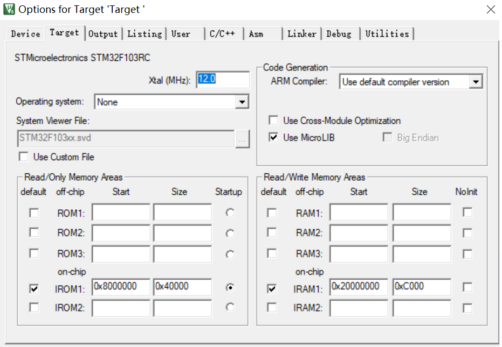502x347 pixels.
Task: Close the Options for Target dialog
Action: pos(491,9)
